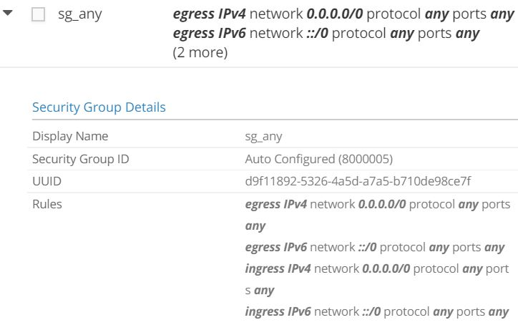Collapse the sg_any row details arrow
The image size is (518, 325).
click(x=7, y=13)
